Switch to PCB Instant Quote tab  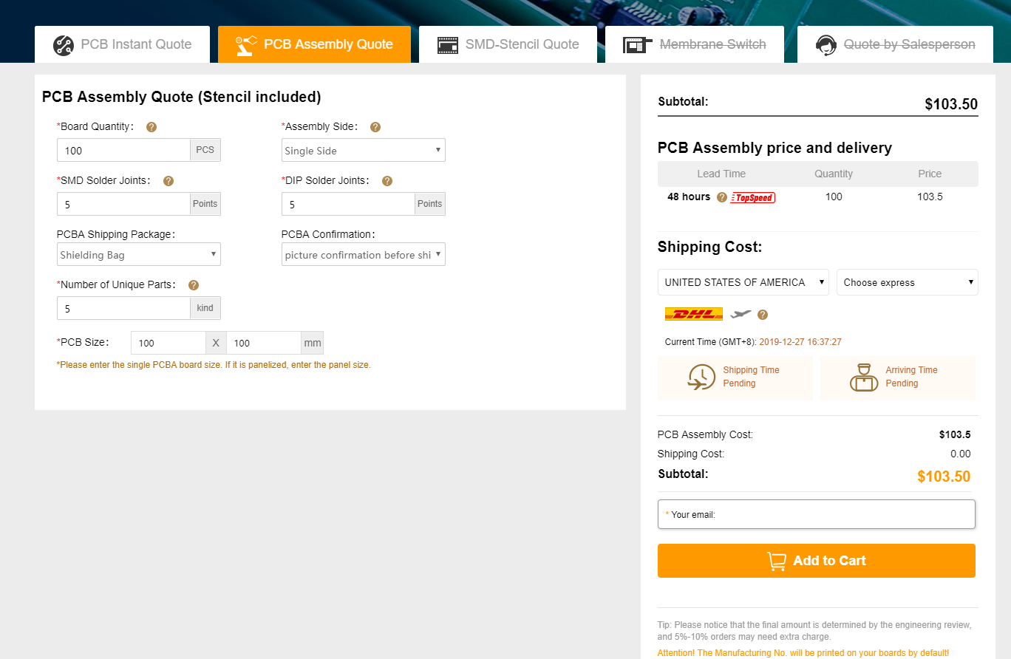click(x=122, y=44)
